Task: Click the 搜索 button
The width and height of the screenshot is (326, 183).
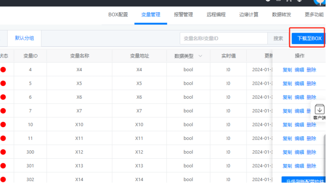Action: click(278, 38)
